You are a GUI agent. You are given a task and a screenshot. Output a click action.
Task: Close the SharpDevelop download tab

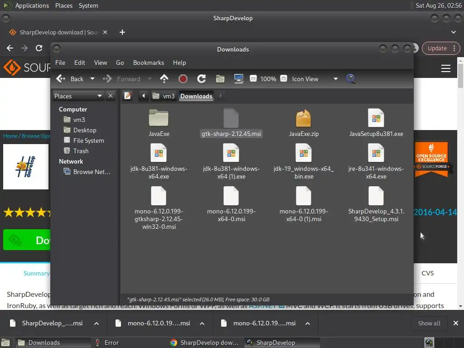tap(105, 32)
